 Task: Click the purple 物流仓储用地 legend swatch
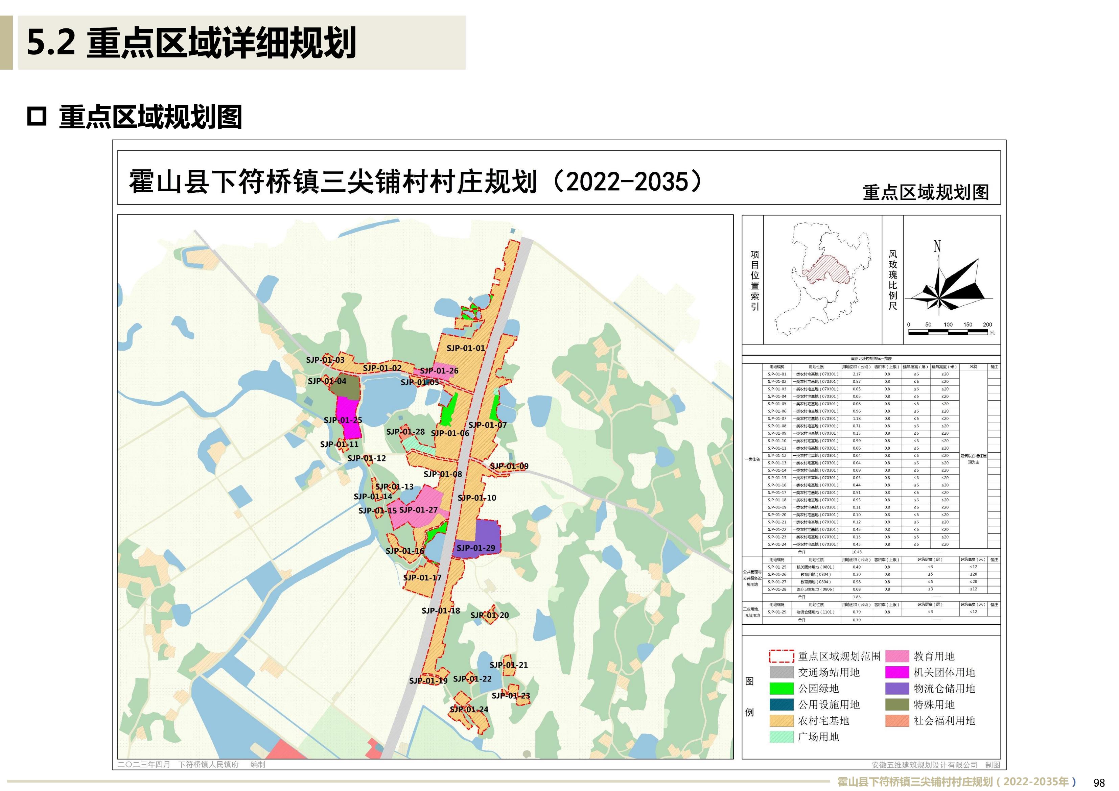point(897,688)
